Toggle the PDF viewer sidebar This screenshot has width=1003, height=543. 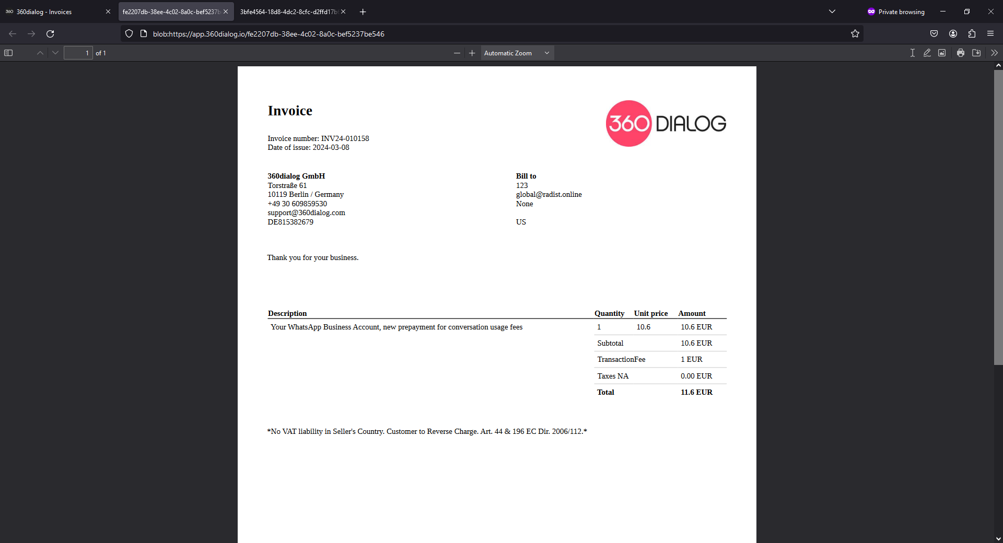tap(8, 53)
